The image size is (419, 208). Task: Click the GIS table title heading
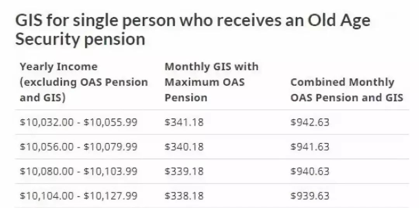192,30
